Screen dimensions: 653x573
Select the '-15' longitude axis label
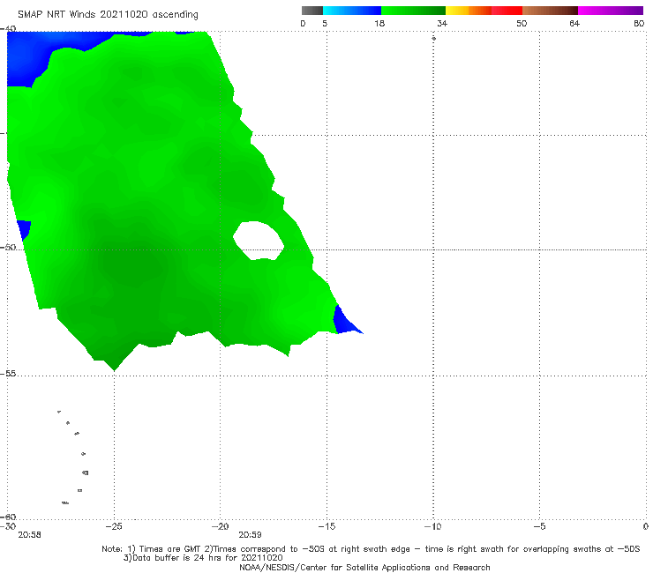coord(326,526)
